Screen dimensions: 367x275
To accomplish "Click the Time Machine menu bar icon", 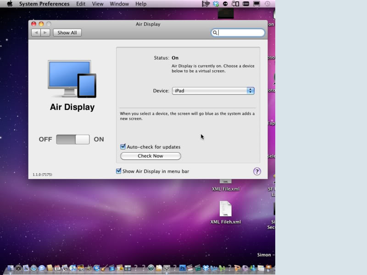I will click(267, 4).
